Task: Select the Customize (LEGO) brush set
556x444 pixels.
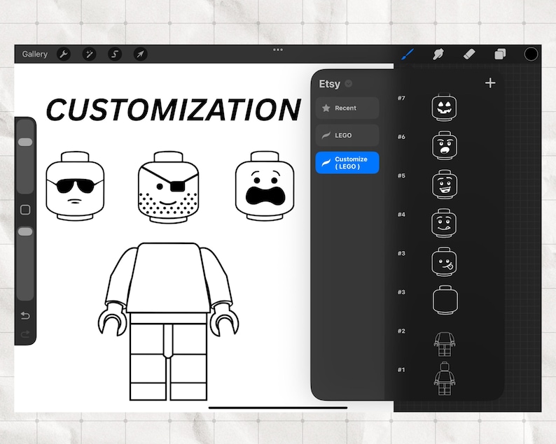Action: (x=347, y=163)
